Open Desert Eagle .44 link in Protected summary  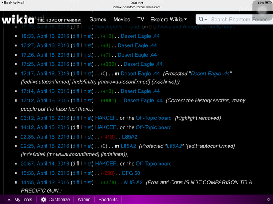coord(210,74)
